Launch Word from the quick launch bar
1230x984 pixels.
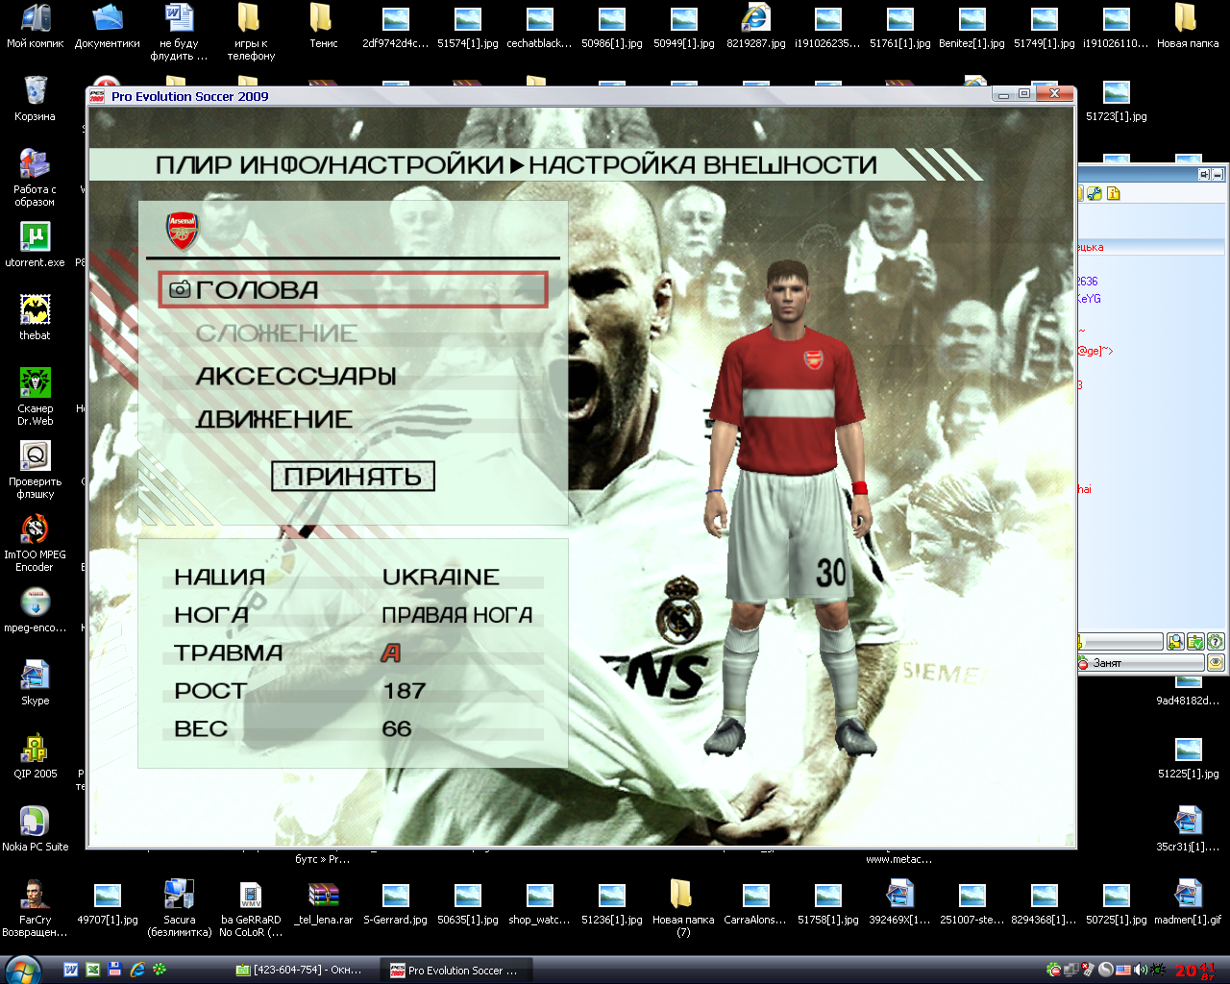[x=70, y=971]
